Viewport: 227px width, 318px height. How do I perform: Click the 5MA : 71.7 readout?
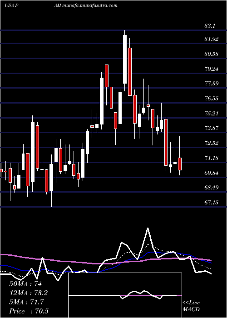(26, 302)
